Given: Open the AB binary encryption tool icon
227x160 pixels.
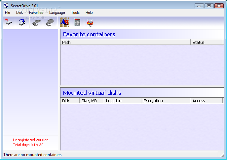Looking at the screenshot, I should pyautogui.click(x=64, y=22).
